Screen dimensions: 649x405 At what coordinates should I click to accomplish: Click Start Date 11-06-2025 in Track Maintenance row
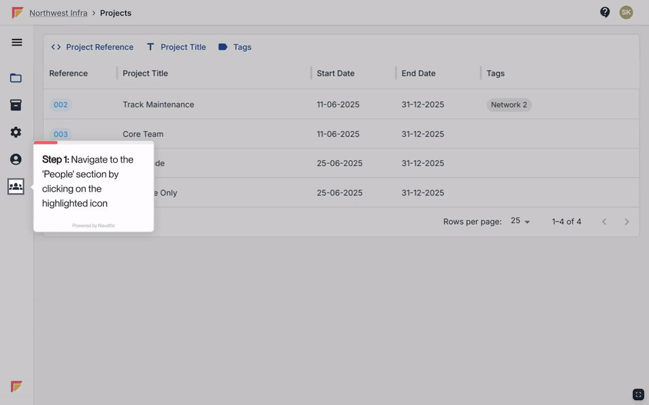[x=338, y=104]
